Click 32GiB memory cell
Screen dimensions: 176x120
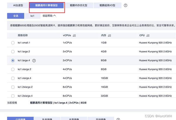(x=104, y=96)
